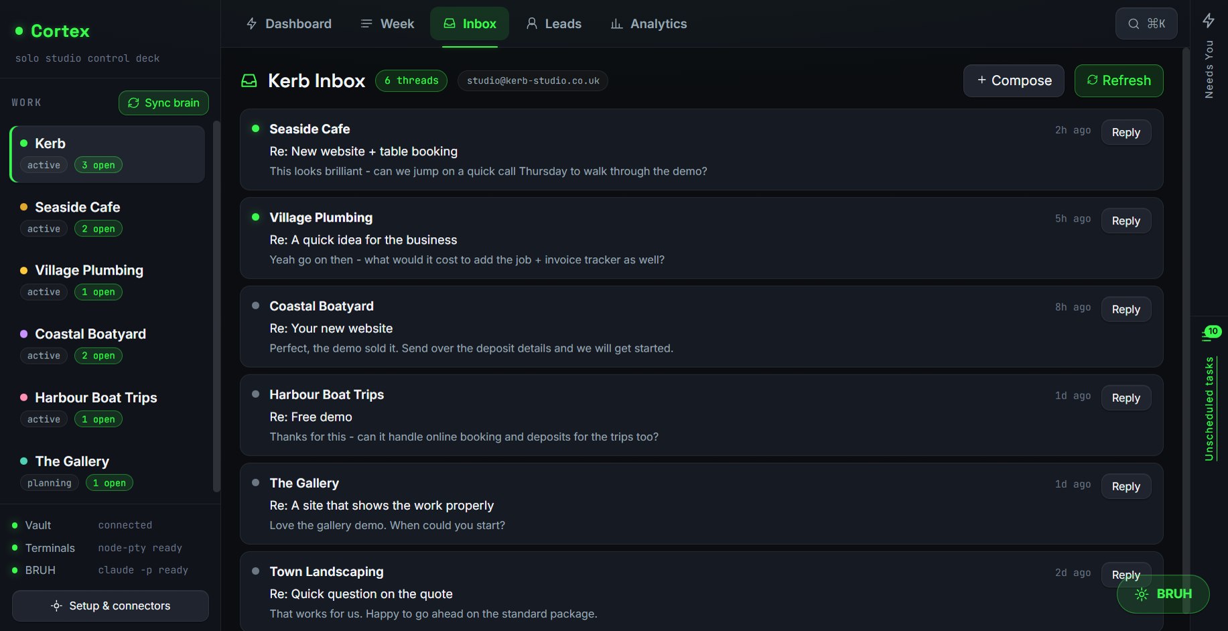Open Setup & connectors
Viewport: 1228px width, 631px height.
pos(111,606)
